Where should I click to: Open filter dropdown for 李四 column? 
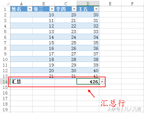[74, 9]
